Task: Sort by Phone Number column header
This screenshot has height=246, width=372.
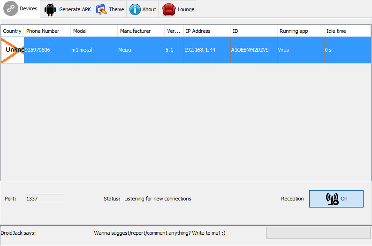Action: point(47,31)
